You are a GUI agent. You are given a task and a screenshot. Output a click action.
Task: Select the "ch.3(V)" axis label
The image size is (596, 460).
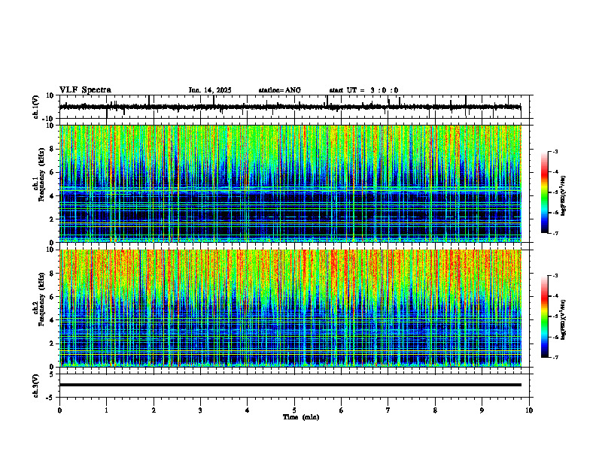[x=36, y=386]
